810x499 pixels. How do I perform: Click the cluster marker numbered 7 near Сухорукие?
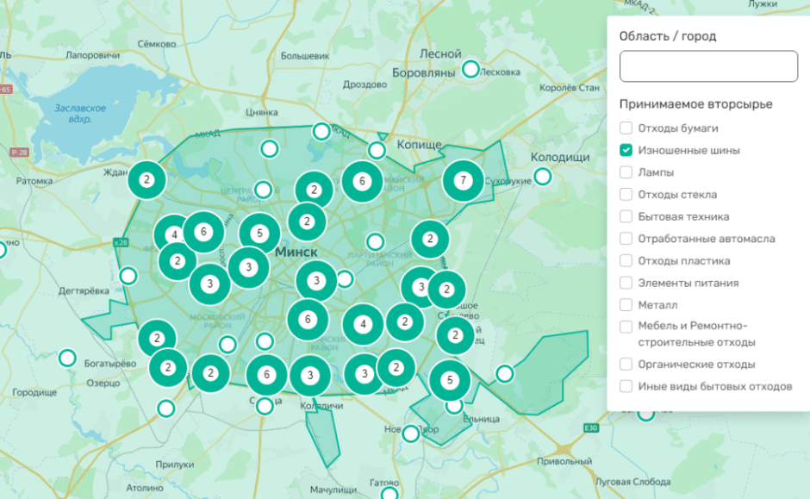[464, 181]
